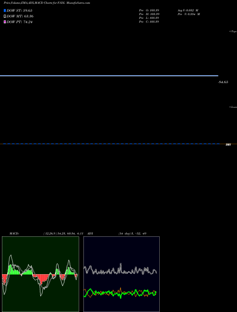Click the small lower label at right chart edge
237x312 pixels.
coord(233,107)
